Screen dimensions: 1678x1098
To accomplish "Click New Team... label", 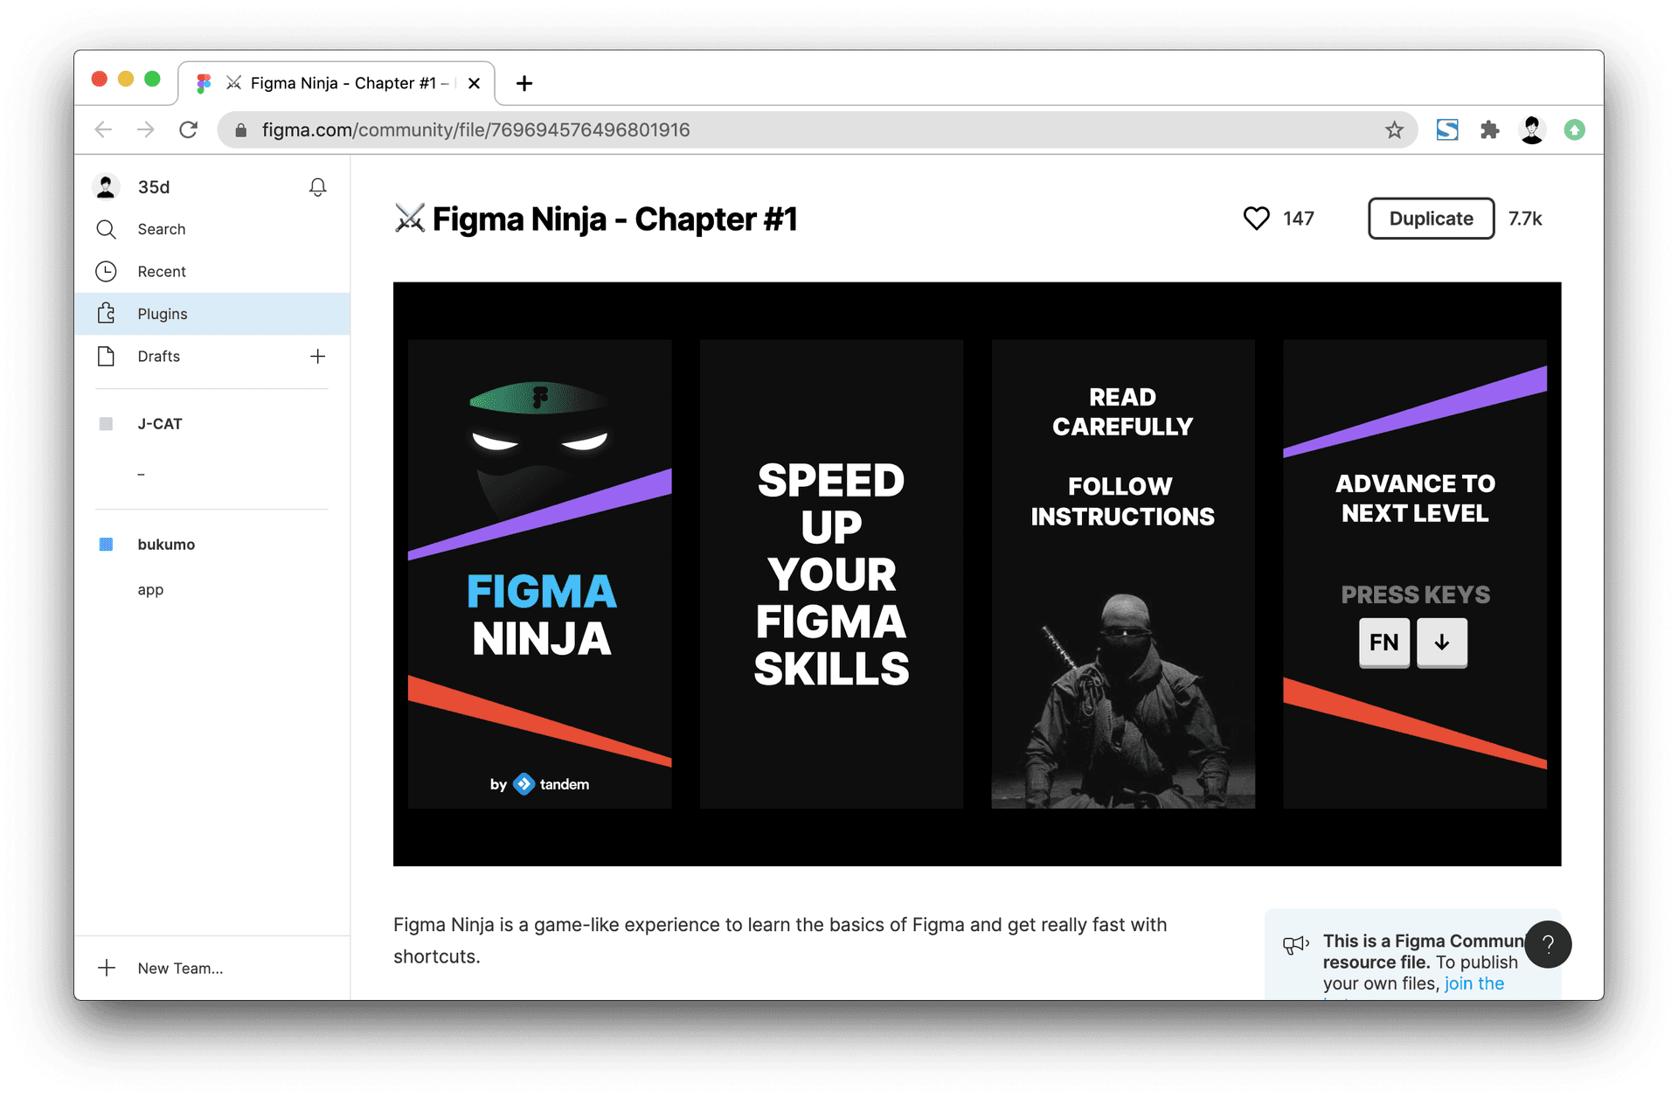I will (180, 969).
